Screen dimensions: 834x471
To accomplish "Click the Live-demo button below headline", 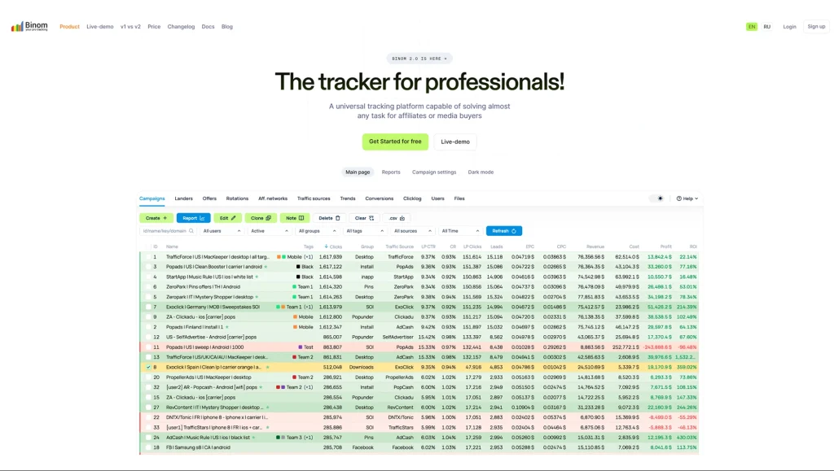I will pyautogui.click(x=455, y=142).
